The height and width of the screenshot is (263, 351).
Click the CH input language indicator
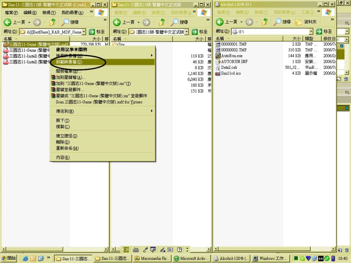pyautogui.click(x=126, y=249)
